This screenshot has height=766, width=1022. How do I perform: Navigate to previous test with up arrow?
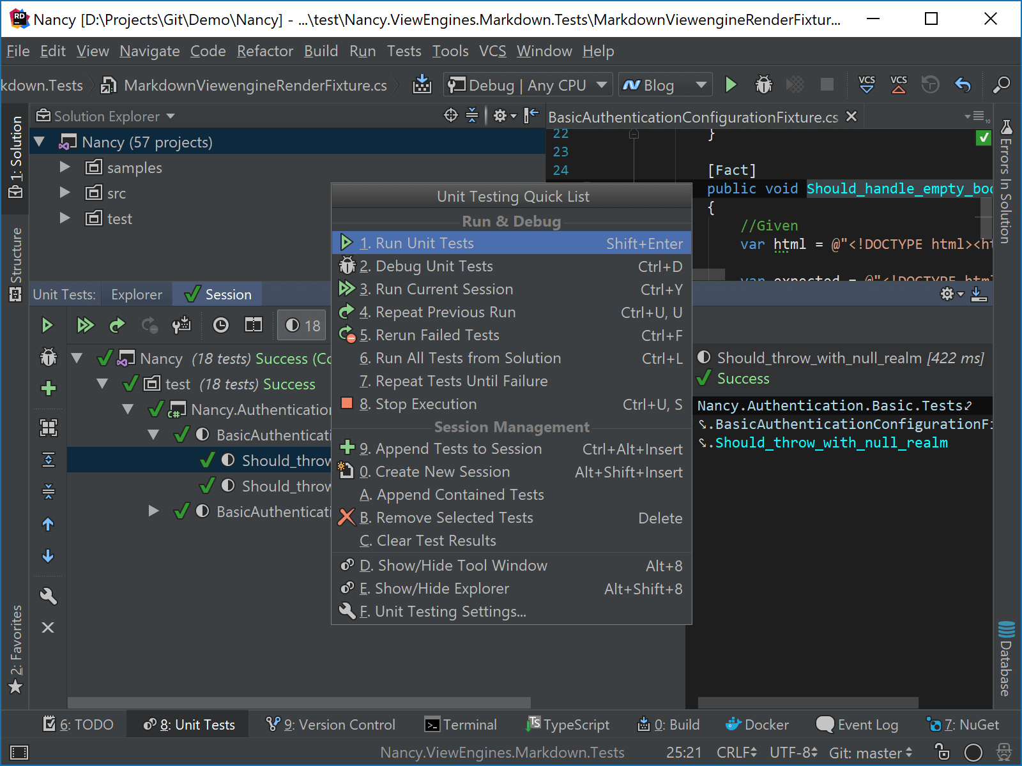tap(48, 525)
